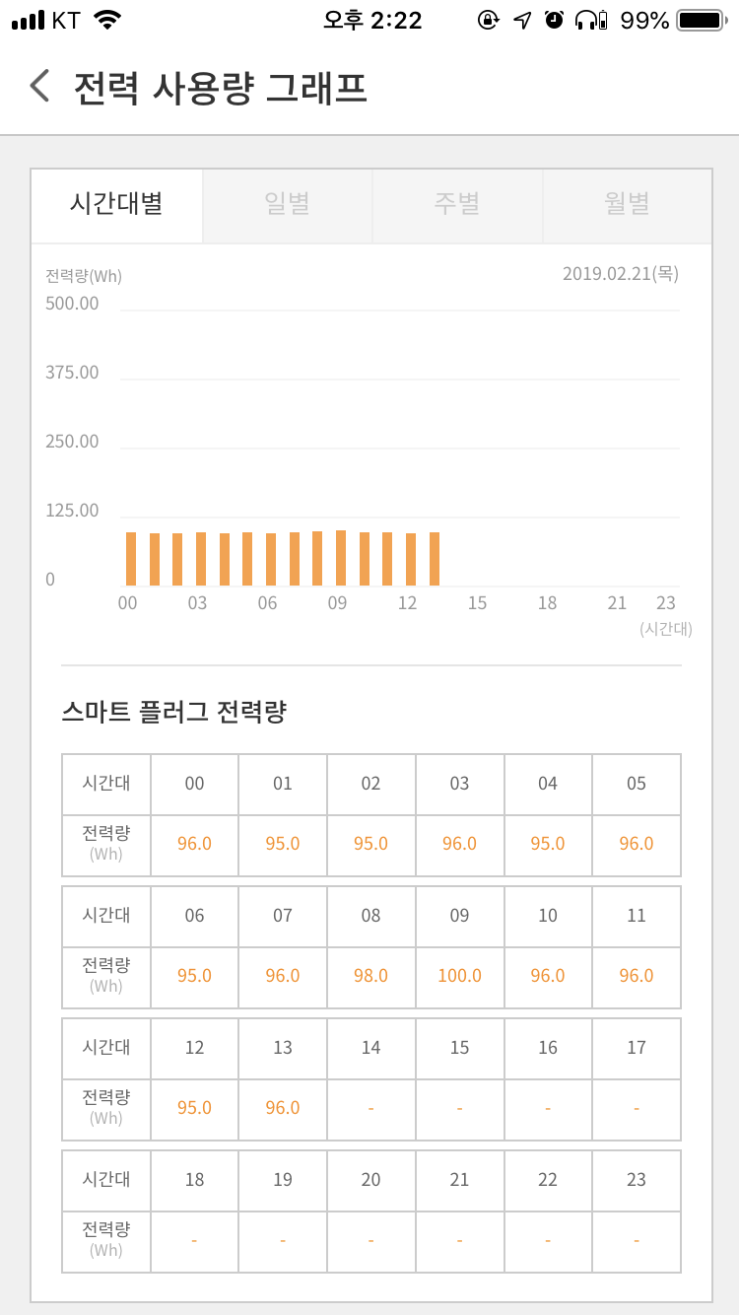This screenshot has height=1315, width=739.
Task: Tap the cellular signal bars icon
Action: click(29, 20)
